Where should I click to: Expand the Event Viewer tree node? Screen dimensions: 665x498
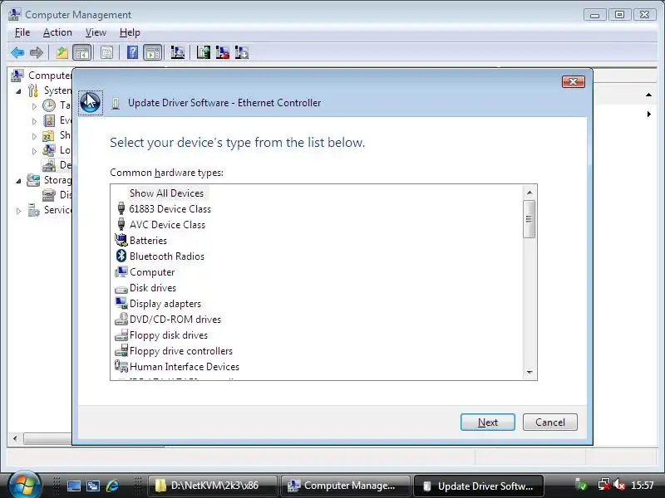(34, 121)
